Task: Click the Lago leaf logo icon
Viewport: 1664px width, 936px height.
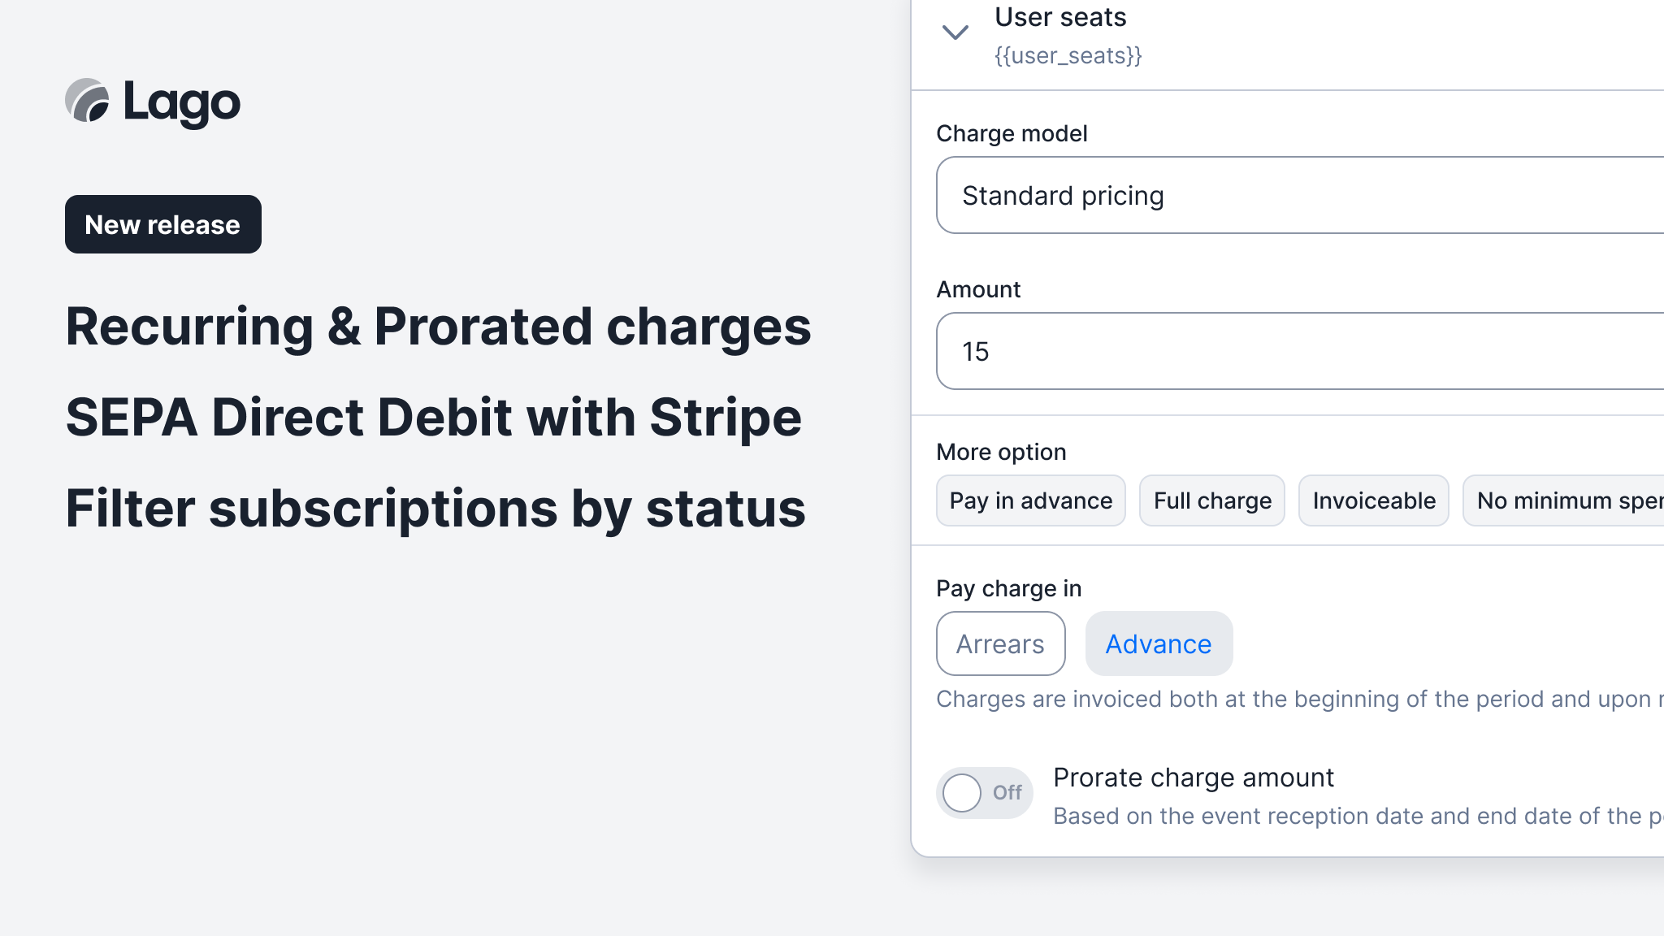Action: (87, 101)
